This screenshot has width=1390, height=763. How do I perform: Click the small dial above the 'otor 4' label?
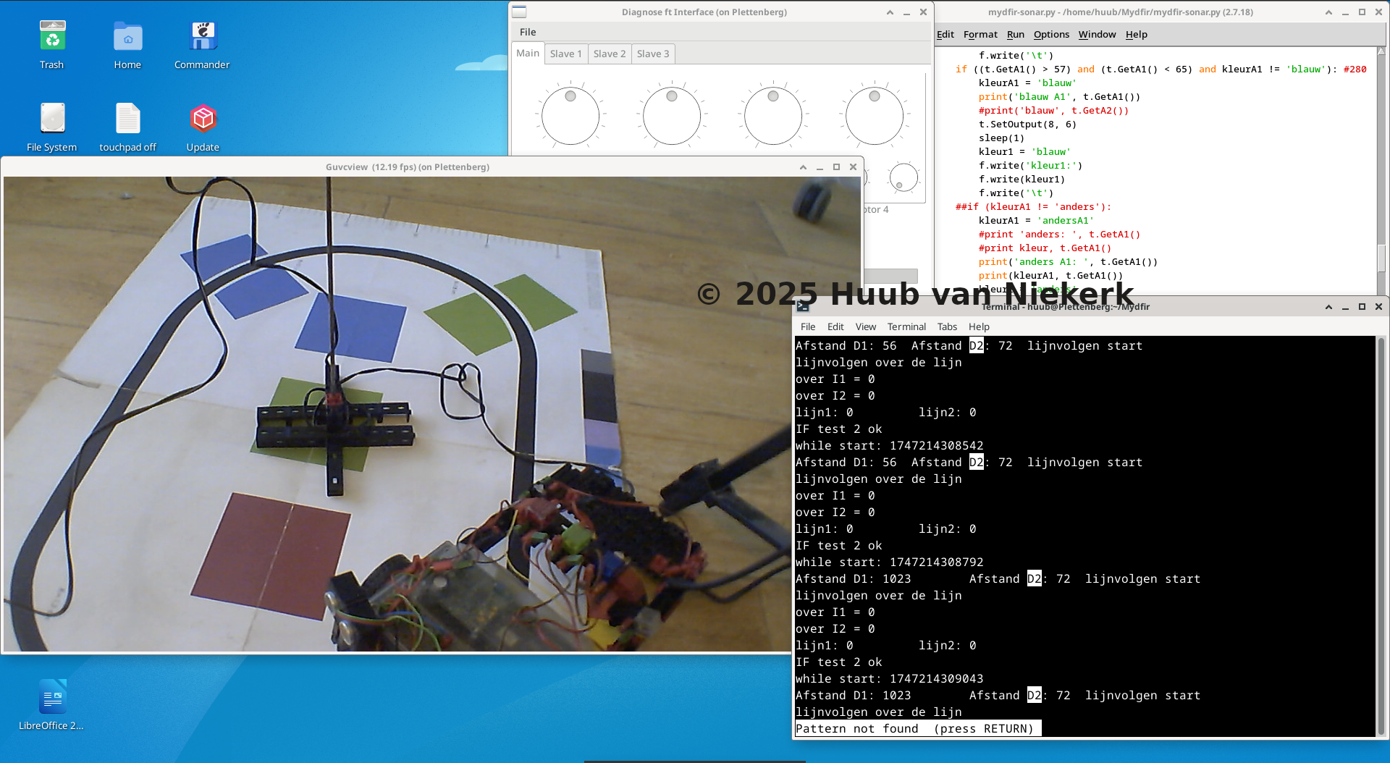(x=903, y=177)
